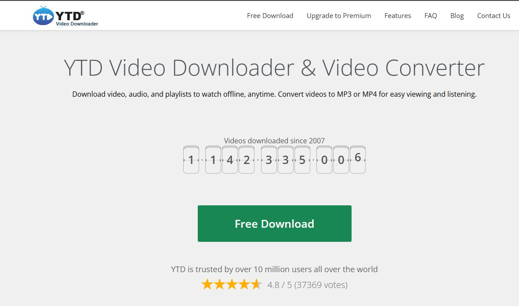Click the first counter digit showing 1
Image resolution: width=519 pixels, height=306 pixels.
pos(191,160)
